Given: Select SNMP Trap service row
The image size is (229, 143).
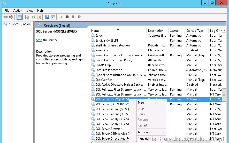Looking at the screenshot, I should tap(156, 65).
